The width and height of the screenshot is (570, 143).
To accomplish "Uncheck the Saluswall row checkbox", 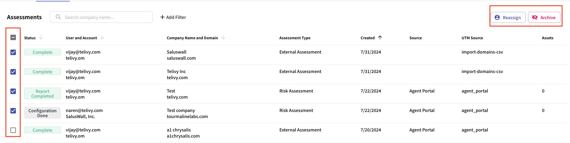I will [x=13, y=52].
